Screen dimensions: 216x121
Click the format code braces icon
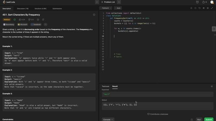tap(195, 8)
